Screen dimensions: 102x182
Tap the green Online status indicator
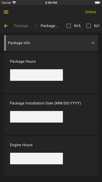[x=91, y=12]
